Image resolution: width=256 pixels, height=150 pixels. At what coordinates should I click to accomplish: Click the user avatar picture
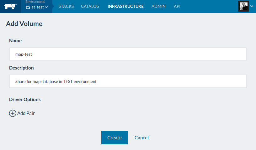coord(243,6)
